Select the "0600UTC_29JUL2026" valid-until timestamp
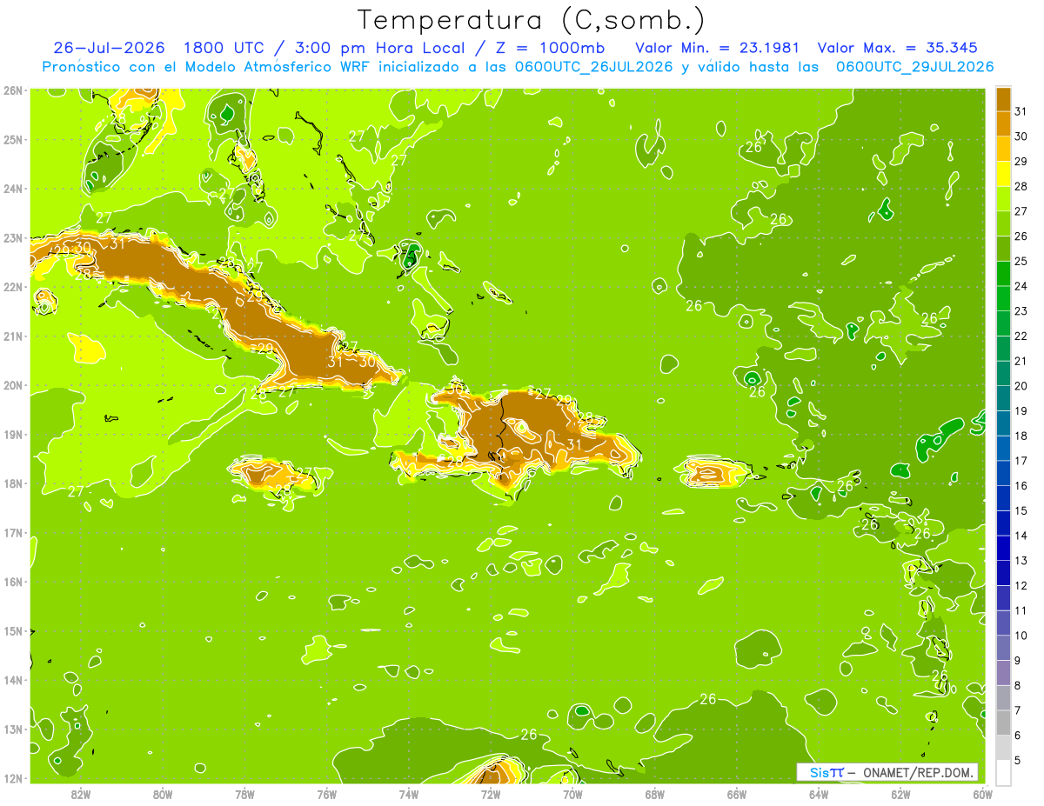 pos(914,67)
